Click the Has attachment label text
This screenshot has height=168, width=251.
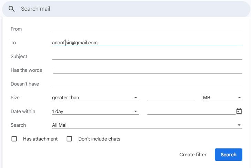[x=40, y=139]
